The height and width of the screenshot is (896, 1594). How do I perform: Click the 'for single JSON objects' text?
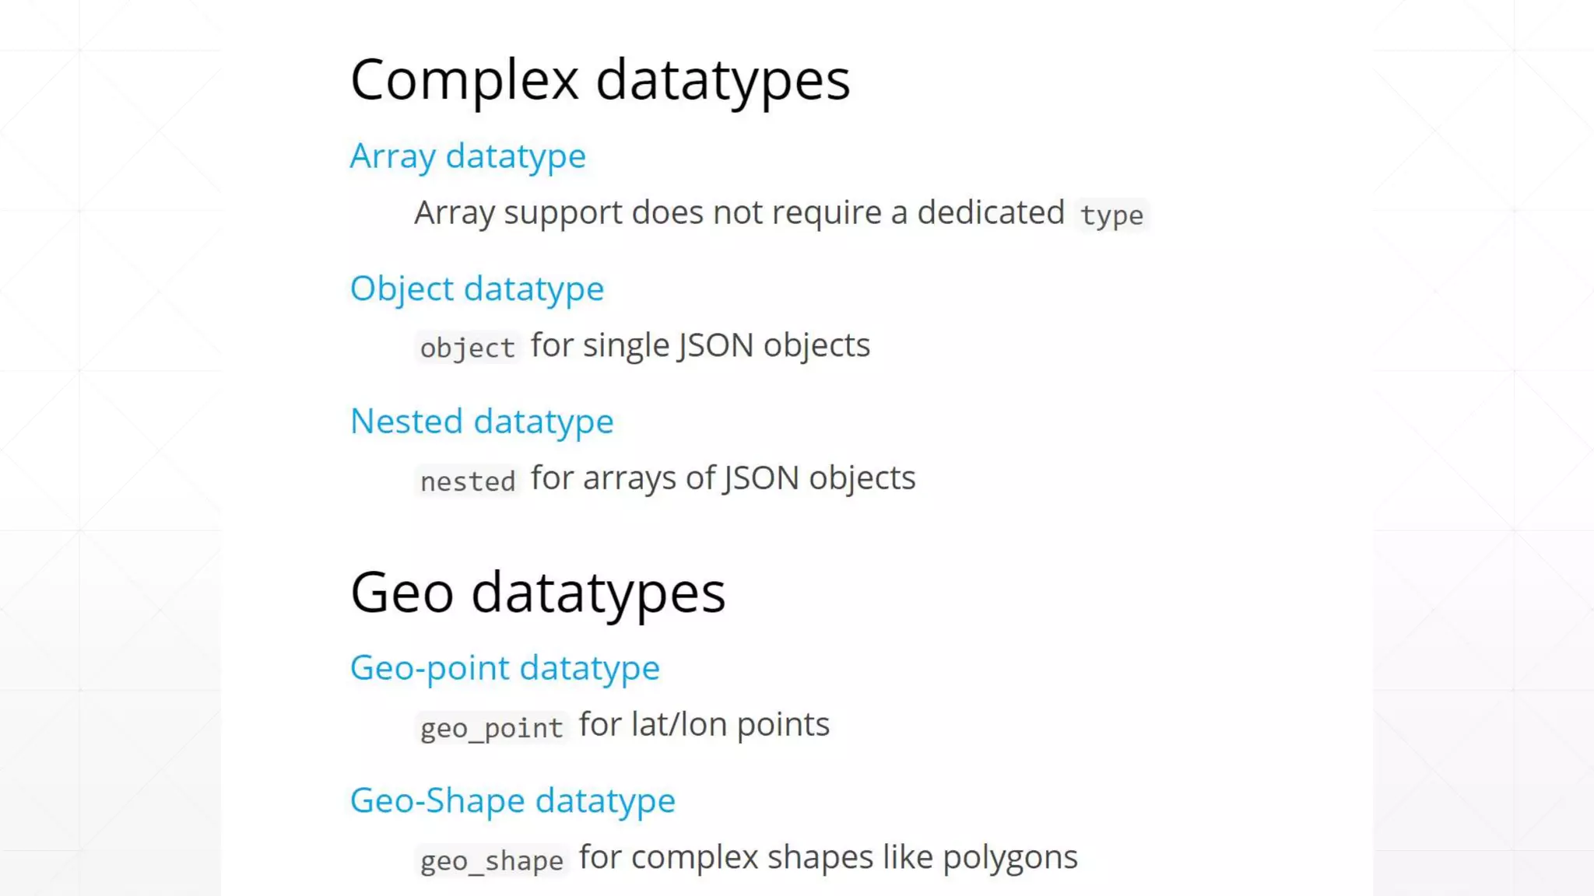tap(700, 345)
